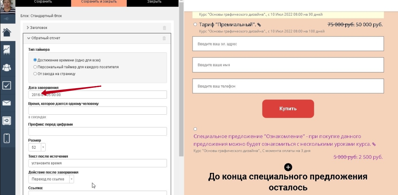The width and height of the screenshot is (398, 195).
Task: Open the mobile phone section in sidebar
Action: 7,138
